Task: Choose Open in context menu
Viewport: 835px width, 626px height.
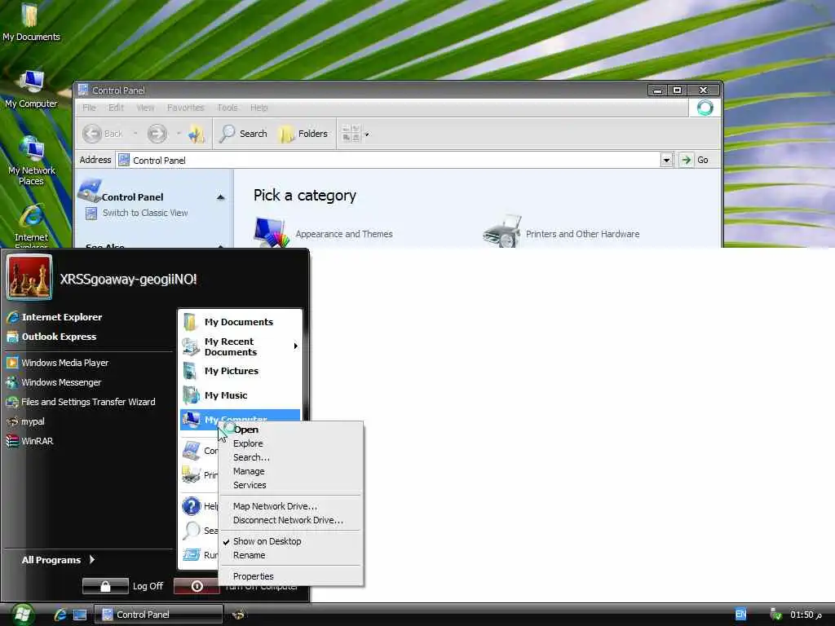Action: pyautogui.click(x=246, y=430)
